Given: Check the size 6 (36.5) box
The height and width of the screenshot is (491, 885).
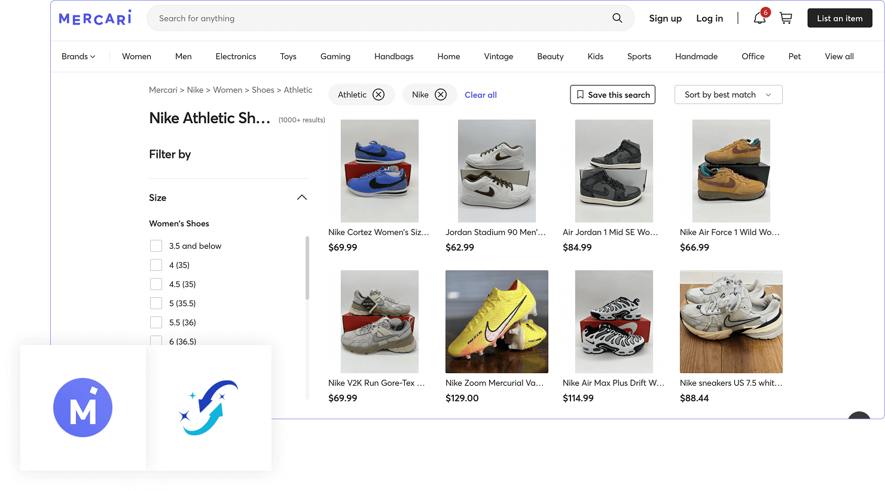Looking at the screenshot, I should click(x=156, y=340).
